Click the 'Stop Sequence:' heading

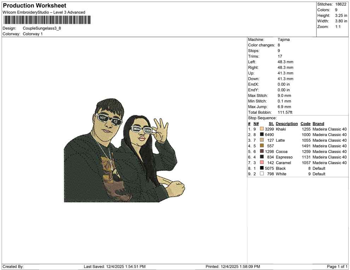[x=262, y=118]
